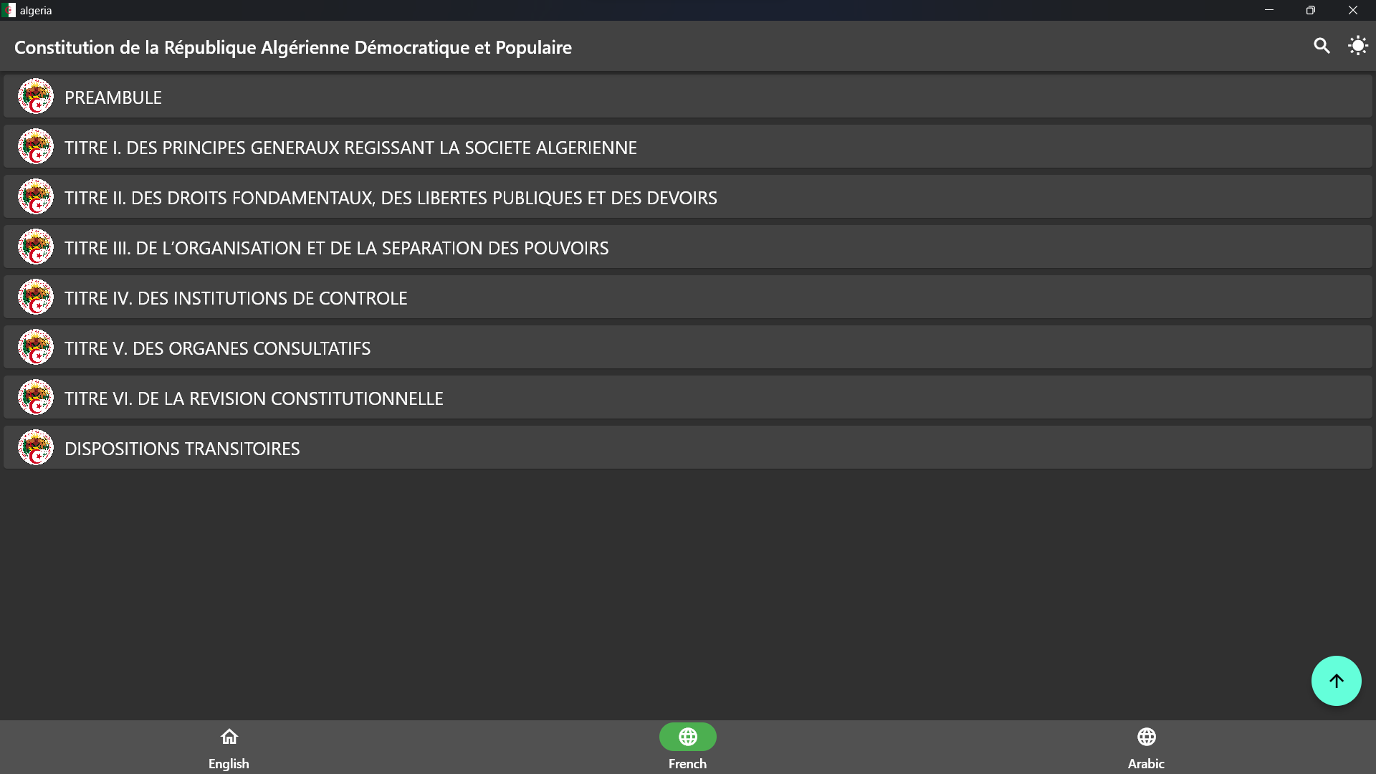Click emblem icon beside DISPOSITIONS TRANSITOIRES
Image resolution: width=1376 pixels, height=774 pixels.
[x=36, y=448]
